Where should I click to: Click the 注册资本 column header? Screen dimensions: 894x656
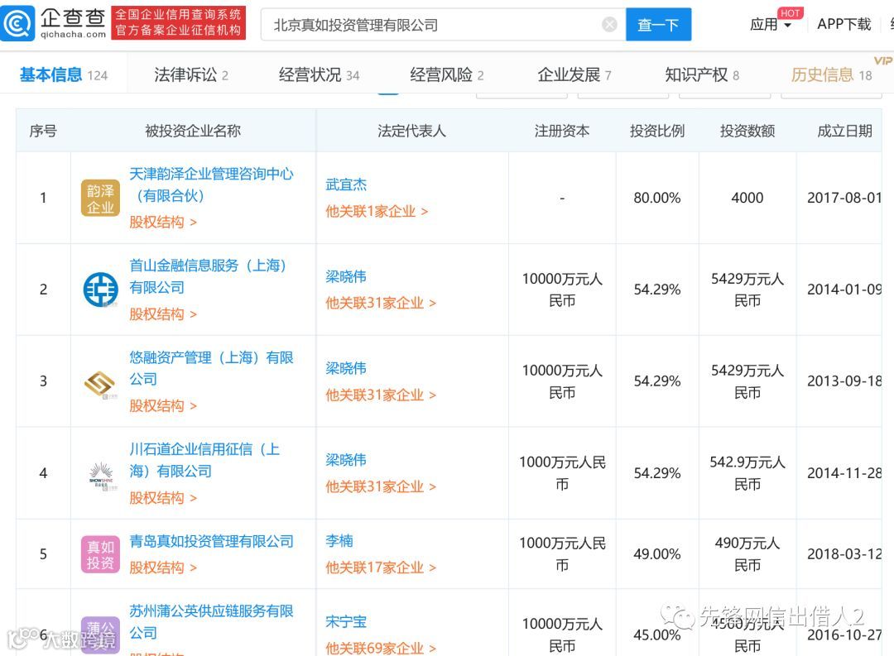tap(562, 131)
